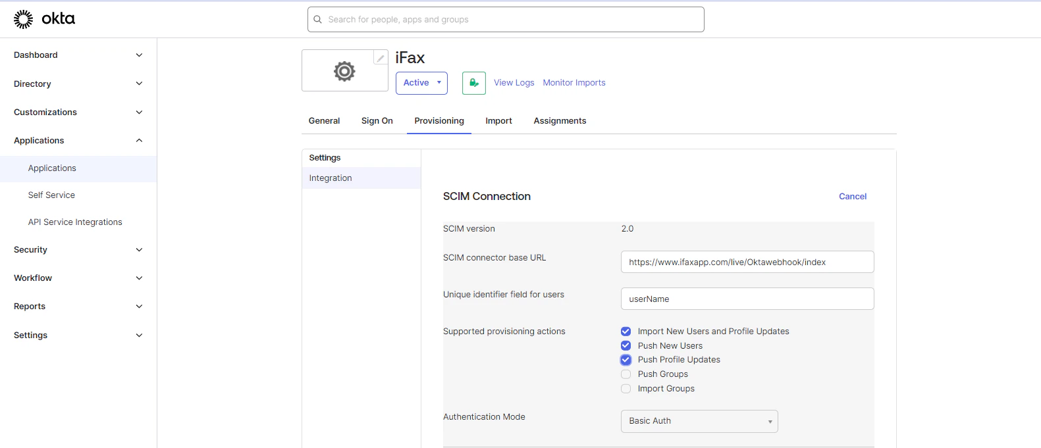Click the search magnifier icon
This screenshot has width=1041, height=448.
click(x=317, y=20)
